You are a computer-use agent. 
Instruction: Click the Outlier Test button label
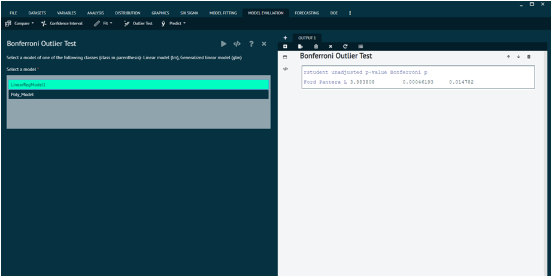pyautogui.click(x=142, y=23)
